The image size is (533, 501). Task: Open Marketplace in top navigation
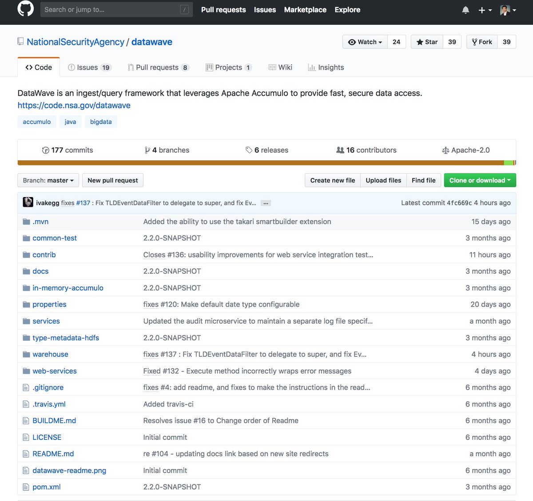(x=305, y=10)
